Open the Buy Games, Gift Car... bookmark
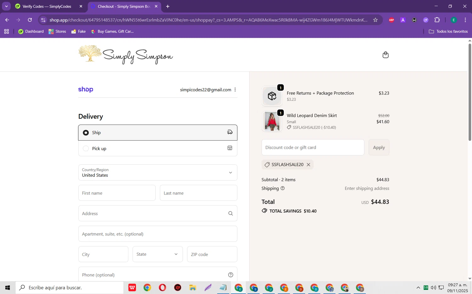 pyautogui.click(x=112, y=31)
